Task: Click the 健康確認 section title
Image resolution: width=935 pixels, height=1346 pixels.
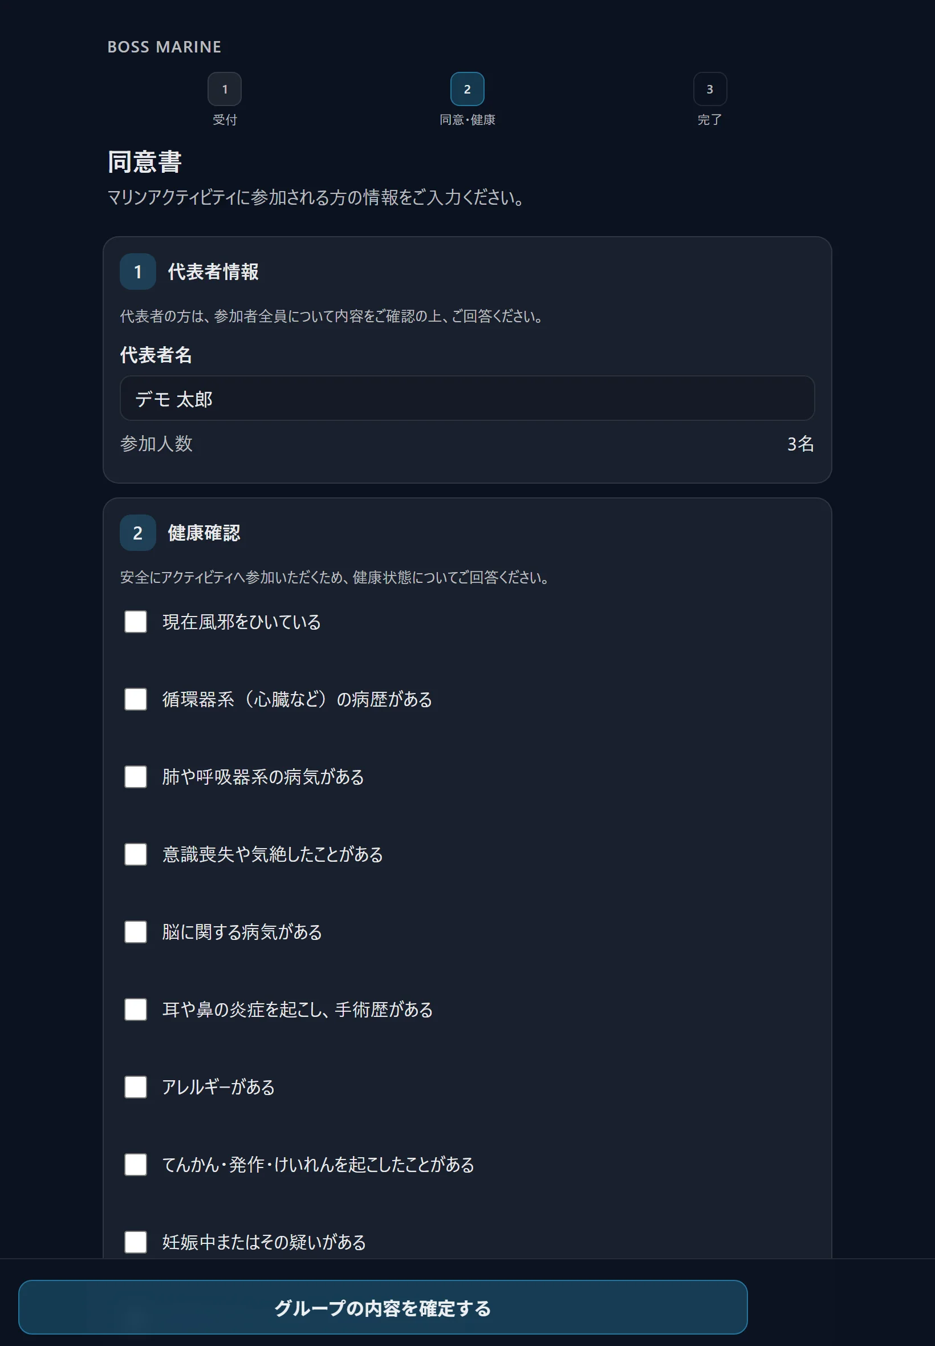Action: (204, 533)
